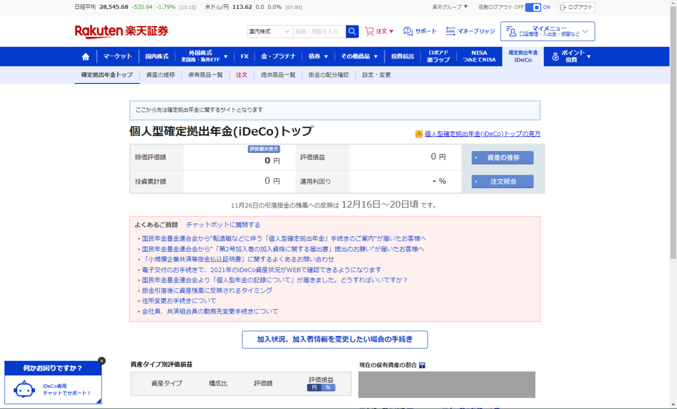Screen dimensions: 677x409
Task: Open 第2号加入者の加入資格に関する届出書 FAQ link
Action: [x=283, y=249]
